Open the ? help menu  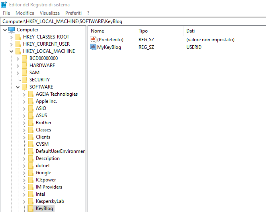click(x=88, y=13)
